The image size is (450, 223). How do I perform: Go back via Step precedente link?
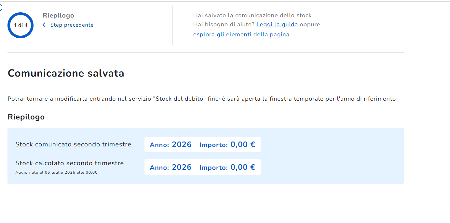pyautogui.click(x=72, y=25)
